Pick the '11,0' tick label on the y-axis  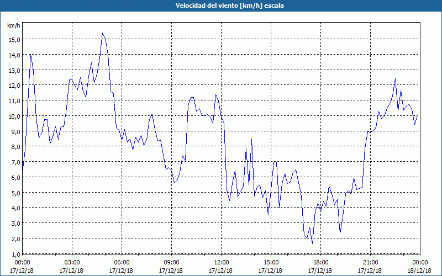[14, 101]
